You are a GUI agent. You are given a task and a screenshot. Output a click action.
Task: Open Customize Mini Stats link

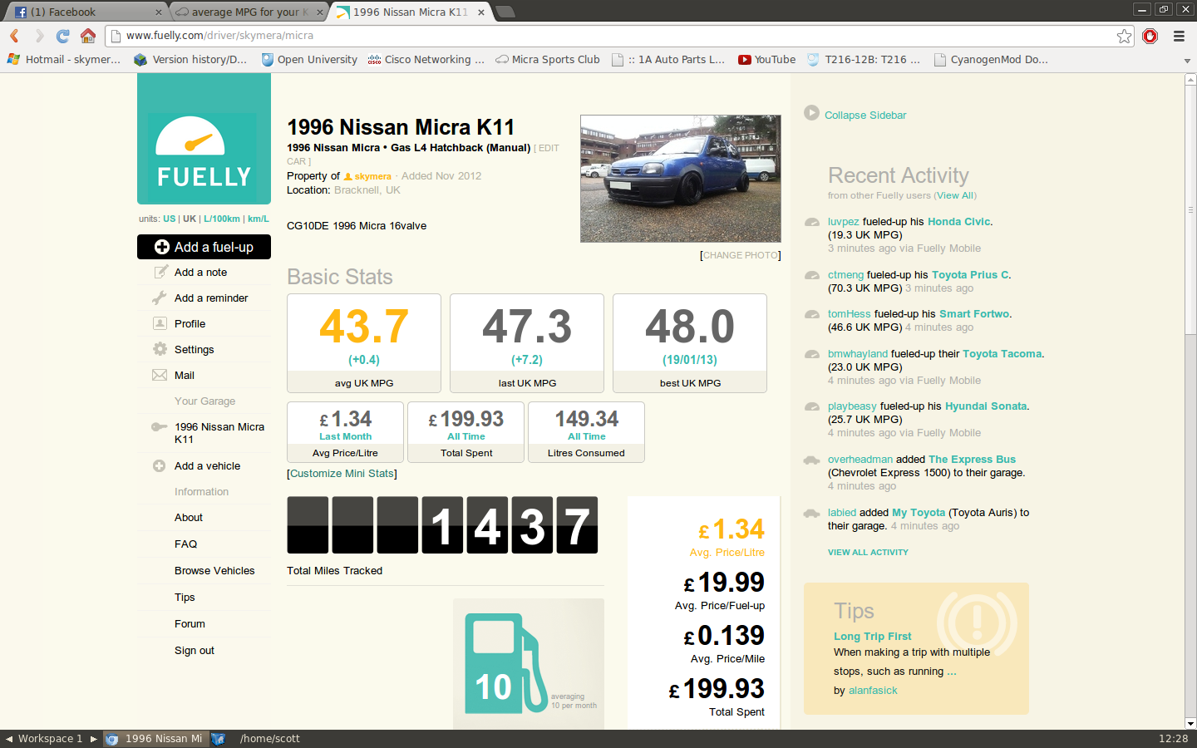[x=342, y=474]
